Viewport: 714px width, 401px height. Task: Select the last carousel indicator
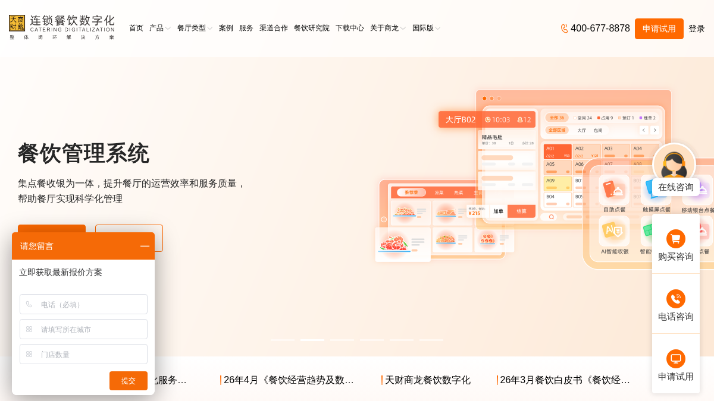point(431,340)
